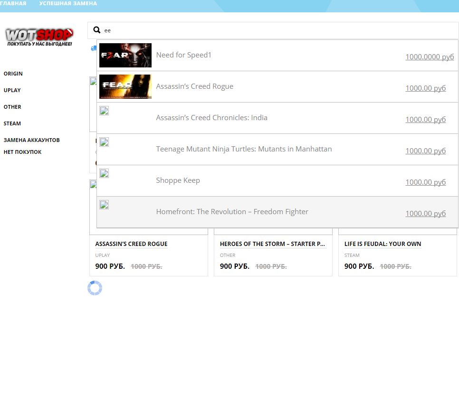Click into the search field containing 'ee'

273,30
